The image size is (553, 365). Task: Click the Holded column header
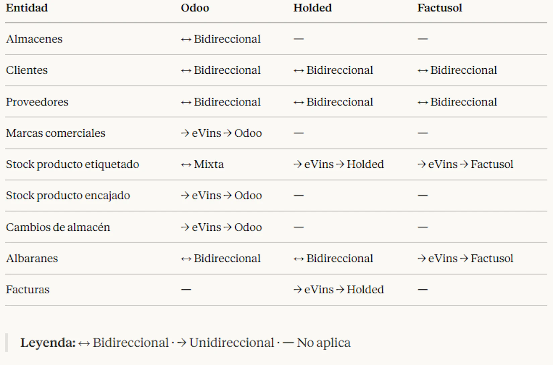pos(312,8)
